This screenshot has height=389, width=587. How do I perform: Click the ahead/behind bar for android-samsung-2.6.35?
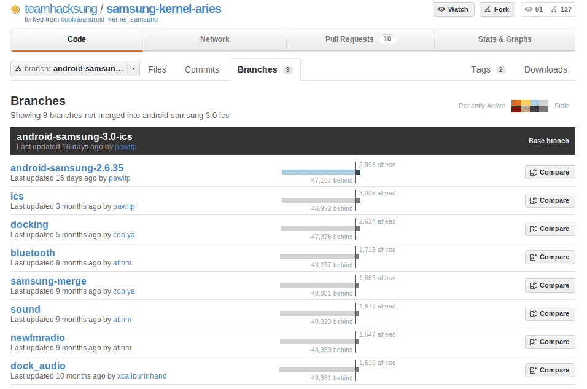coord(321,172)
